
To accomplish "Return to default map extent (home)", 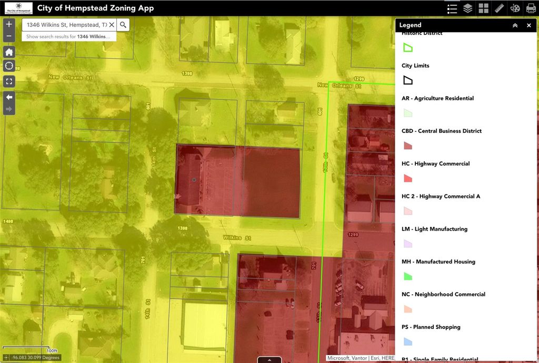I will click(x=9, y=51).
